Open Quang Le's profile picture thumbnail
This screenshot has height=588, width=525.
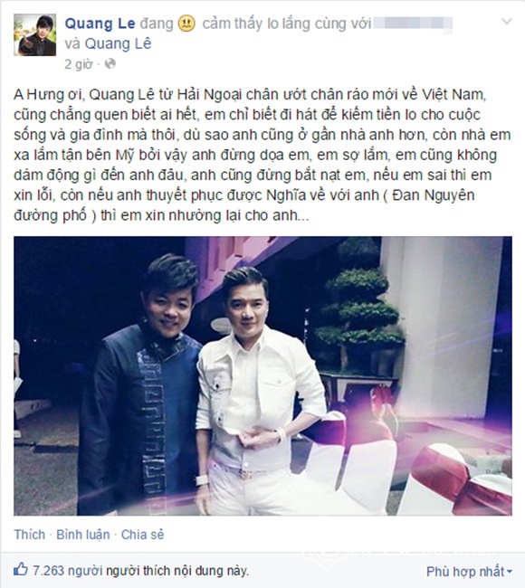(x=35, y=35)
